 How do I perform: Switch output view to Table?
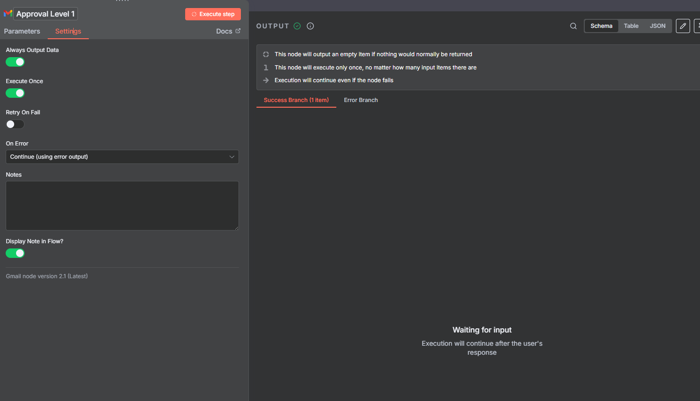click(631, 26)
